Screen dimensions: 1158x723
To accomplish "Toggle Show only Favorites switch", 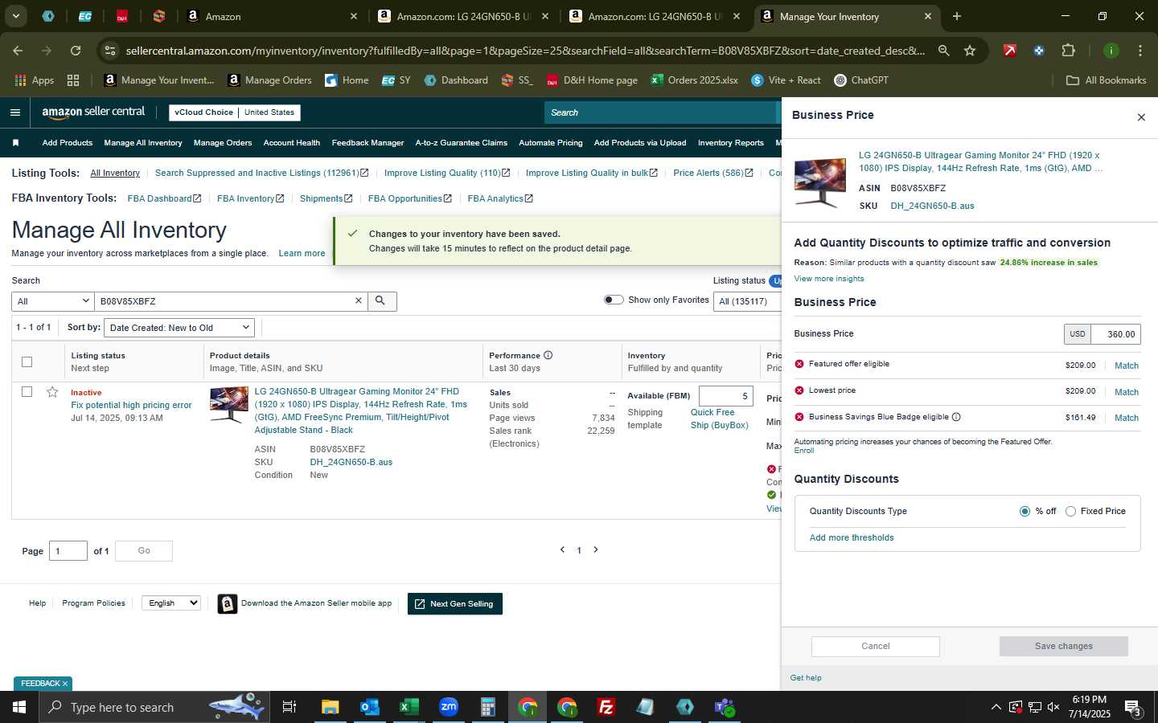I will (614, 300).
